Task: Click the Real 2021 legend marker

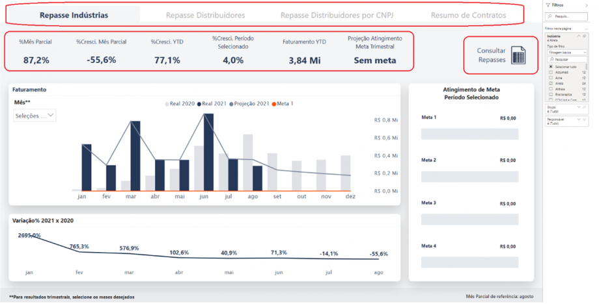Action: point(199,104)
